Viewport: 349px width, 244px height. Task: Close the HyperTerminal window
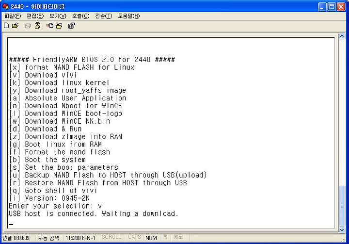pyautogui.click(x=341, y=7)
